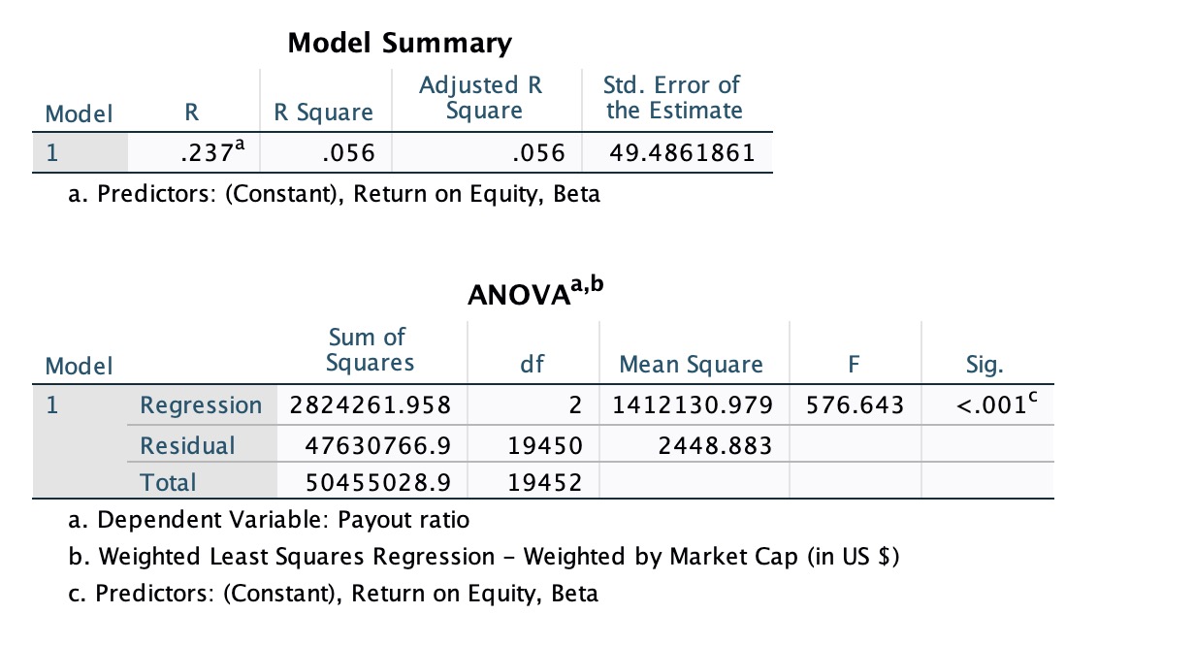Click the Dependent Variable: Payout ratio footnote
The height and width of the screenshot is (646, 1195).
(270, 520)
